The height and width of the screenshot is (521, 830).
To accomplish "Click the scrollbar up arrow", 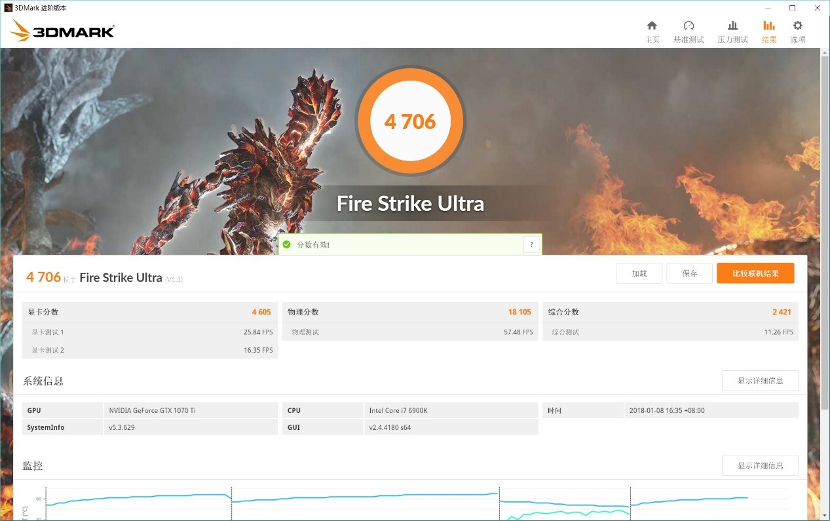I will 825,52.
